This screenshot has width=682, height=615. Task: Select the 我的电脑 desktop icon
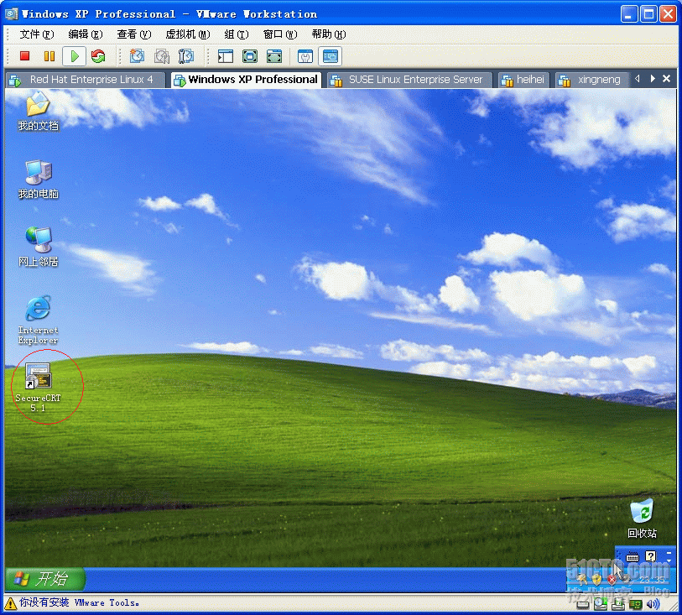[38, 180]
